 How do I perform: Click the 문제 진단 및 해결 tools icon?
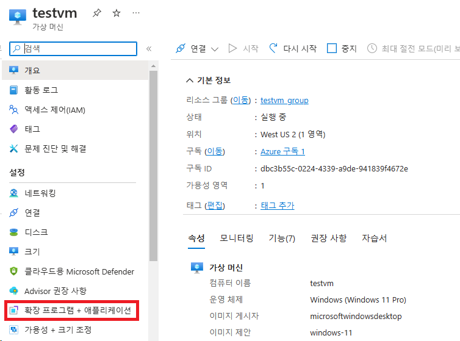click(13, 149)
